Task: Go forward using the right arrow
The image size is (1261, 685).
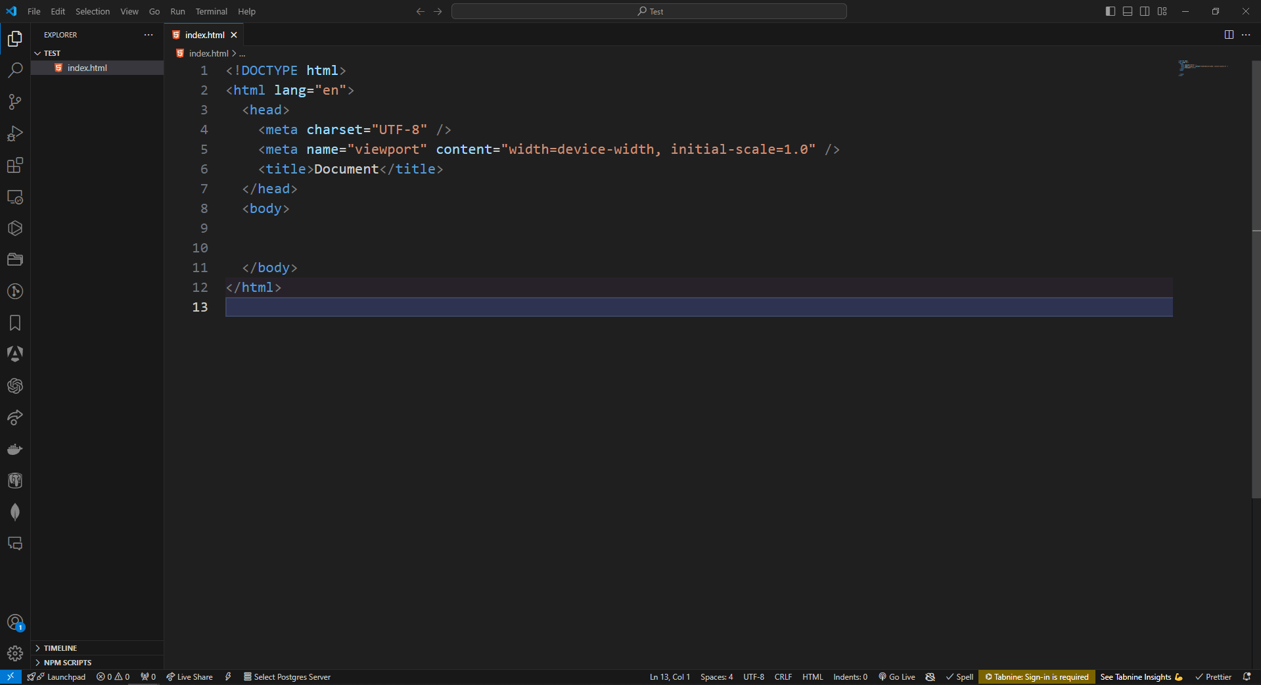Action: 438,11
